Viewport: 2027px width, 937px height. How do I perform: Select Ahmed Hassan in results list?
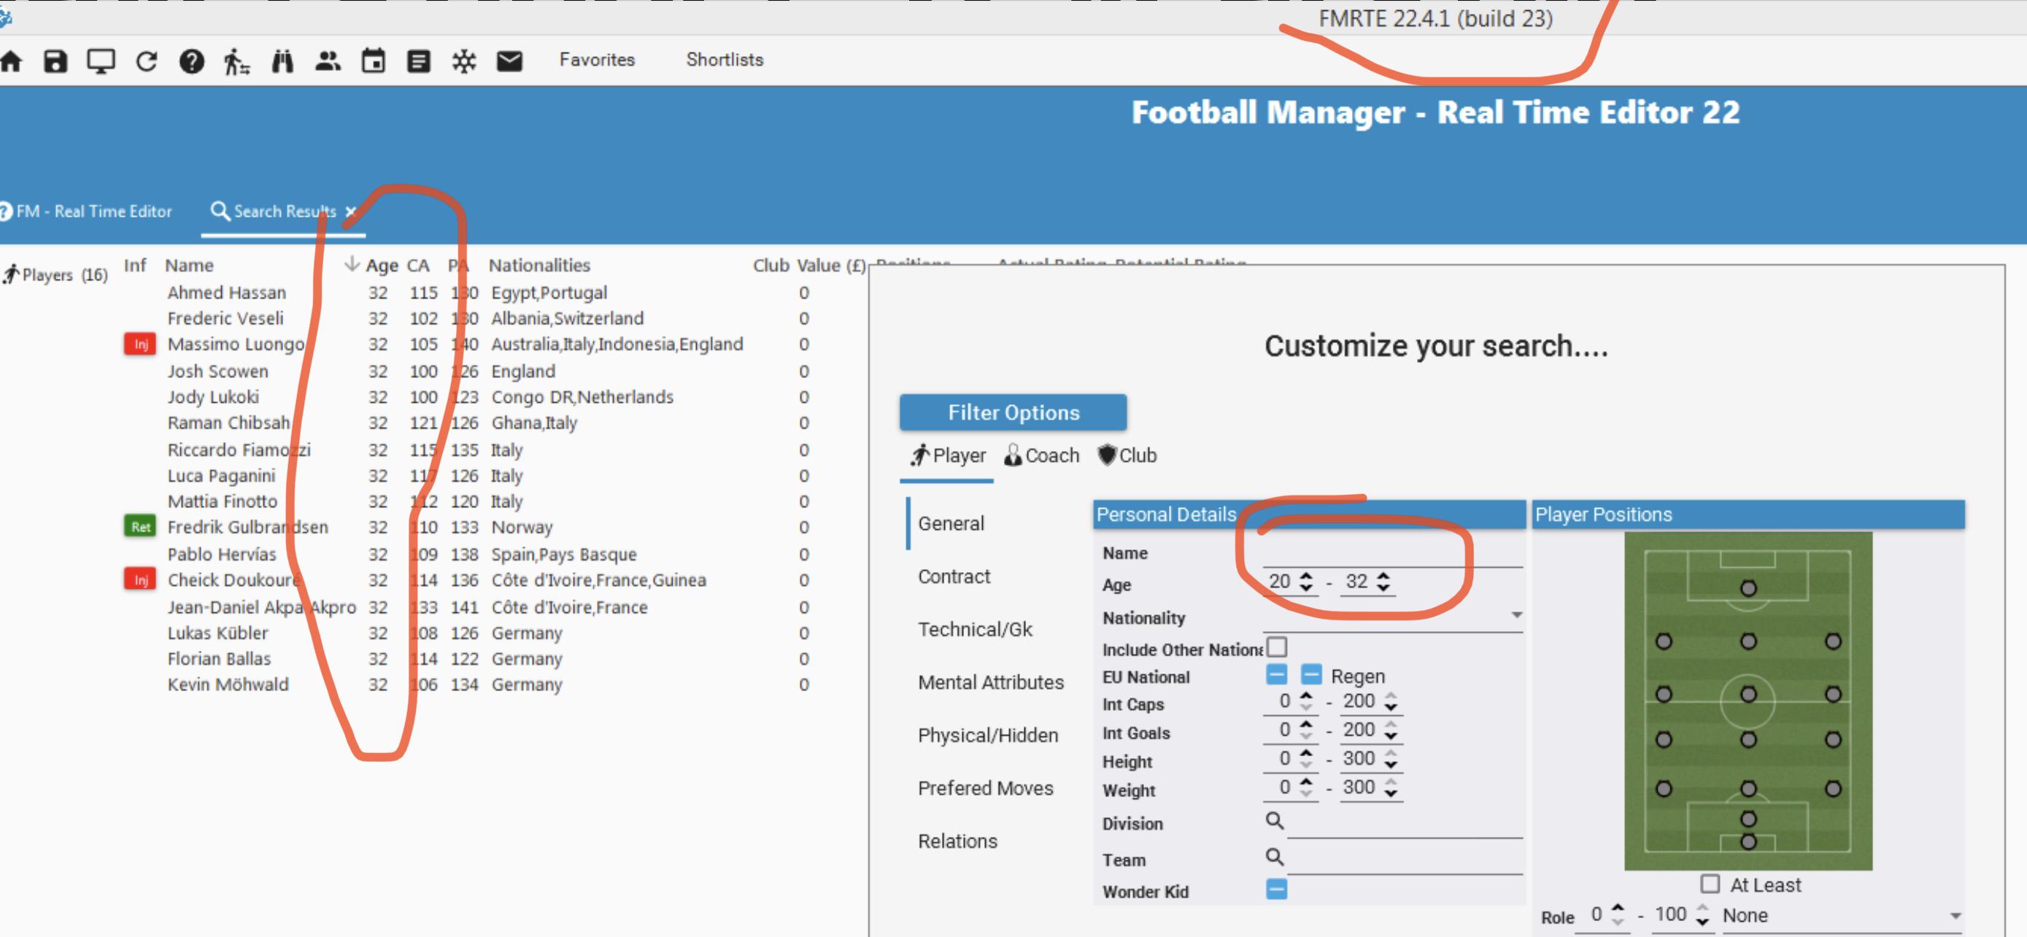click(x=227, y=293)
